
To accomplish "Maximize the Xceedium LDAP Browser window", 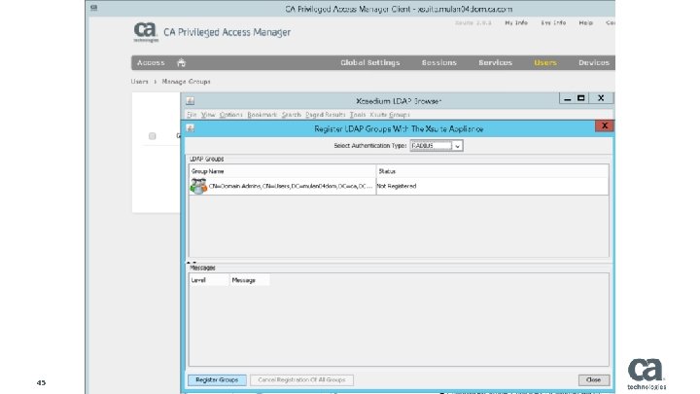I will click(x=580, y=98).
